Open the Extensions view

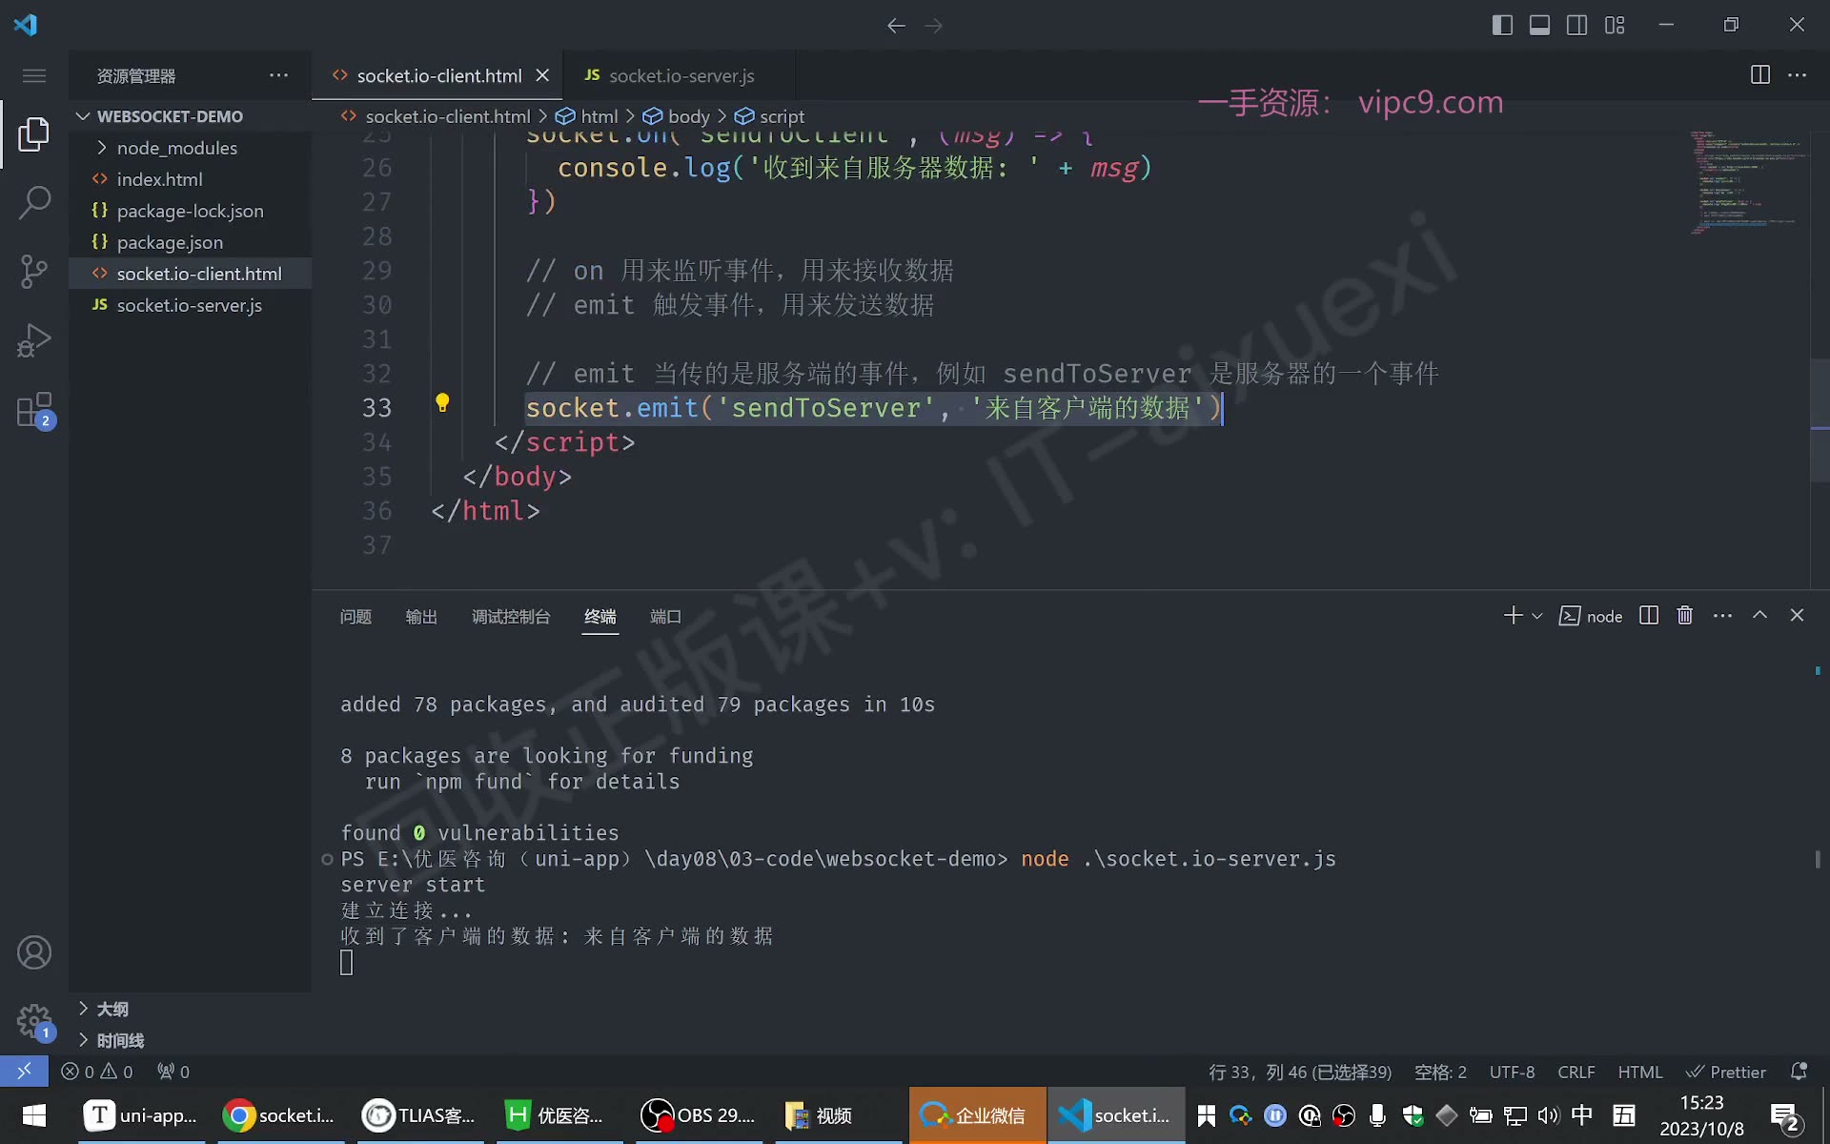click(34, 410)
